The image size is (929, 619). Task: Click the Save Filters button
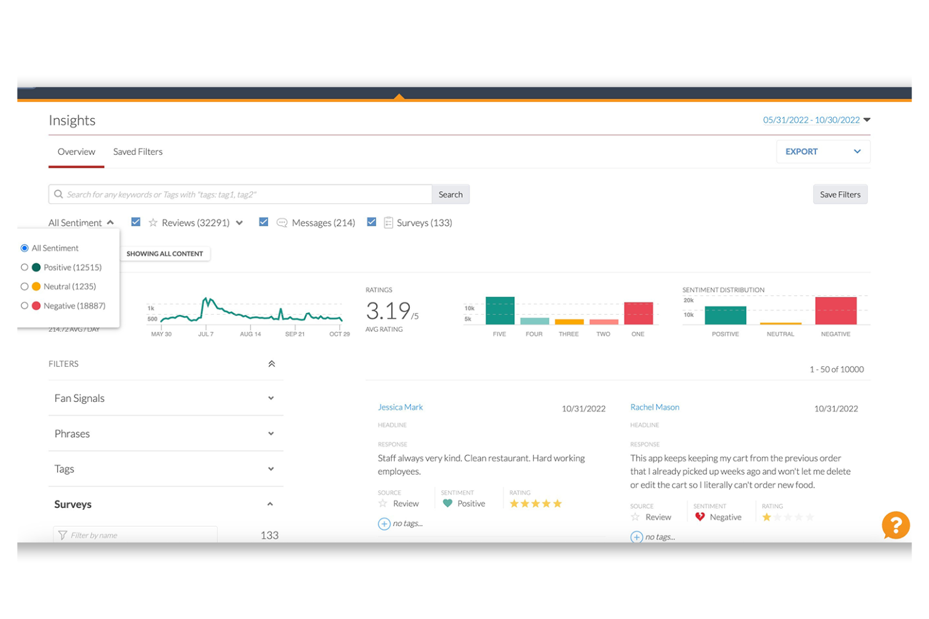[840, 194]
